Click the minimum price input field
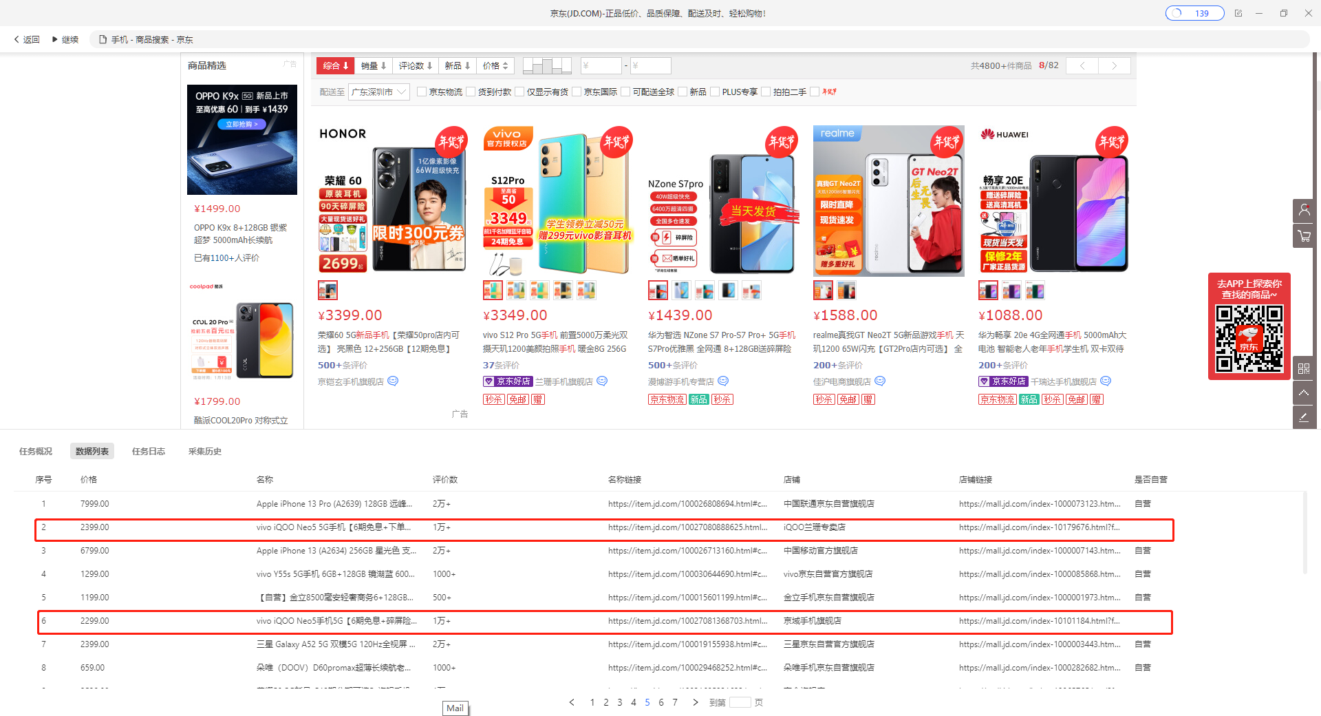The image size is (1321, 716). [x=601, y=66]
